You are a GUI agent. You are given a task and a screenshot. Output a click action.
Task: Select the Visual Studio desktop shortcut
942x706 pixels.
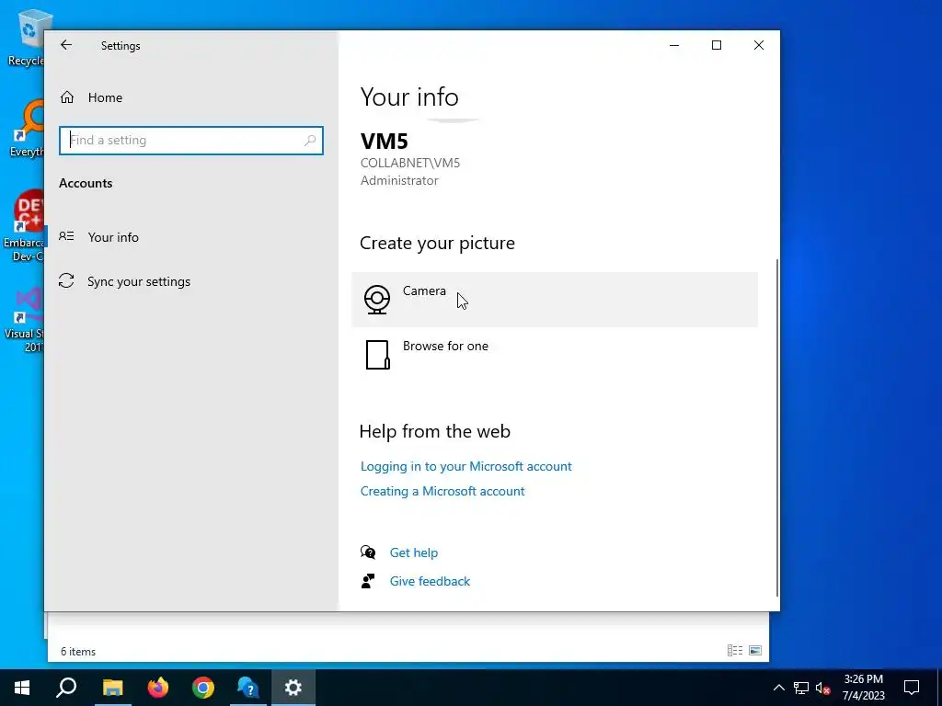[24, 320]
